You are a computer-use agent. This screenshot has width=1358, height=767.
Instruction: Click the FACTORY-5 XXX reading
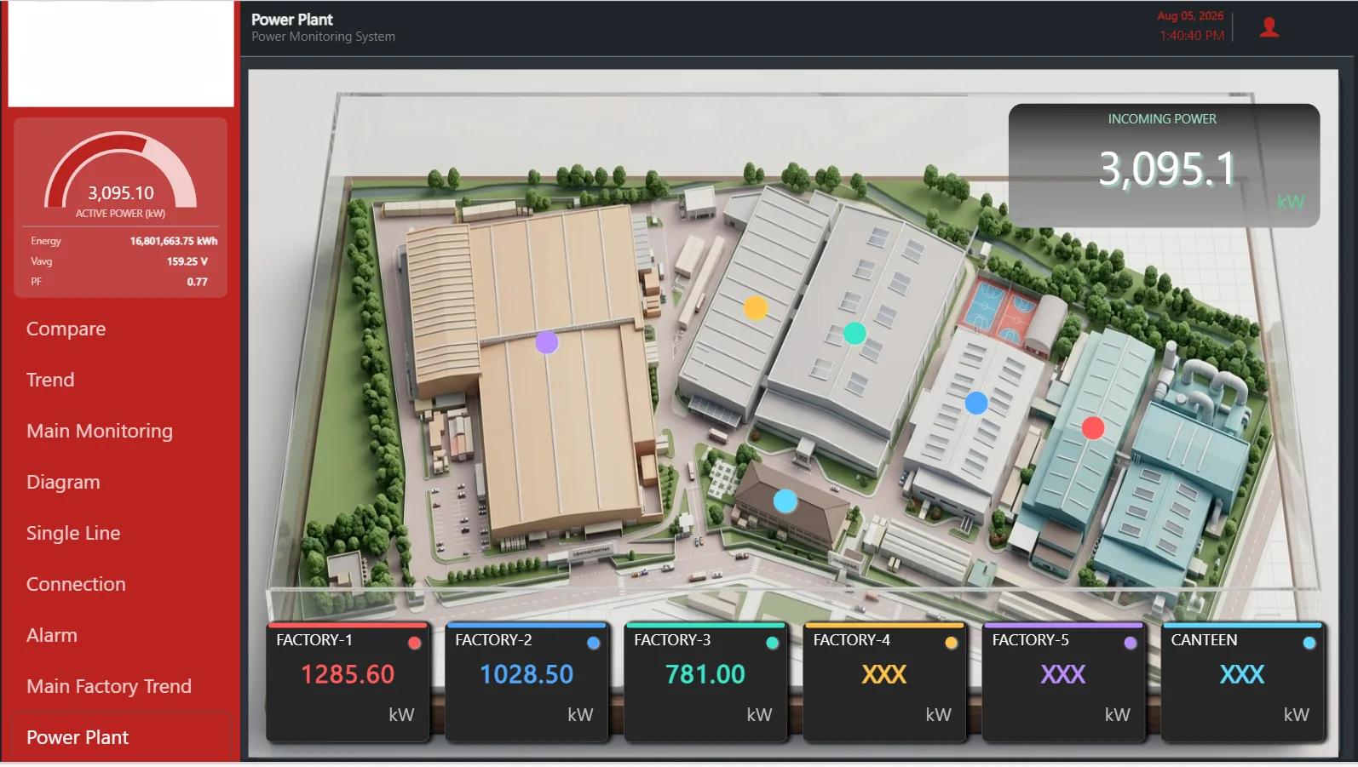1063,674
